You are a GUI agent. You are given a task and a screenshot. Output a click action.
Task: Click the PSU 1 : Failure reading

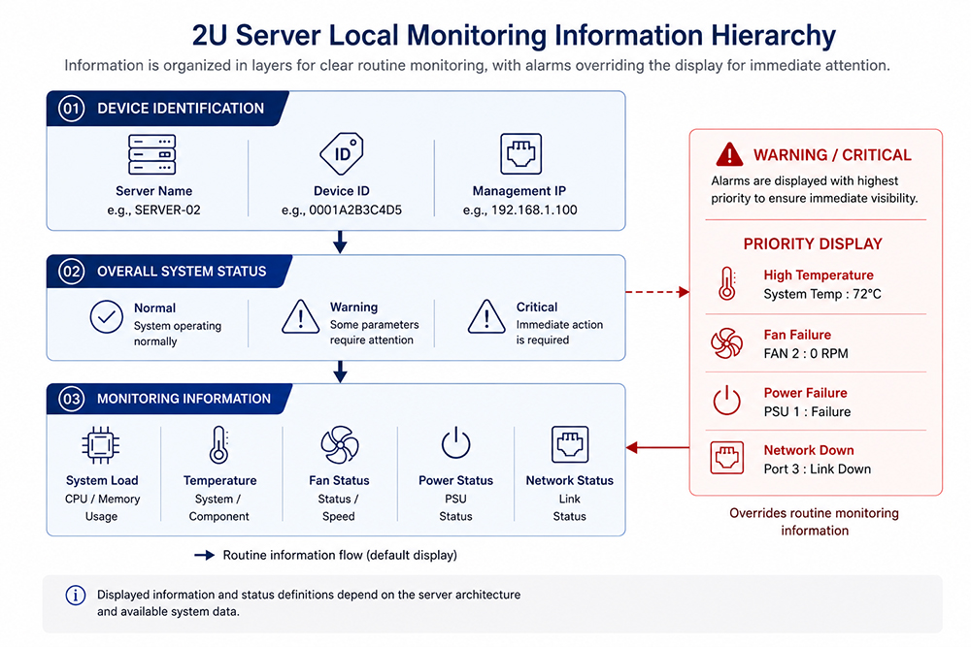pos(807,412)
